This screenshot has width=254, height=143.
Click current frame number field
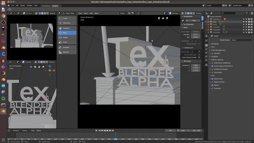coord(170,131)
